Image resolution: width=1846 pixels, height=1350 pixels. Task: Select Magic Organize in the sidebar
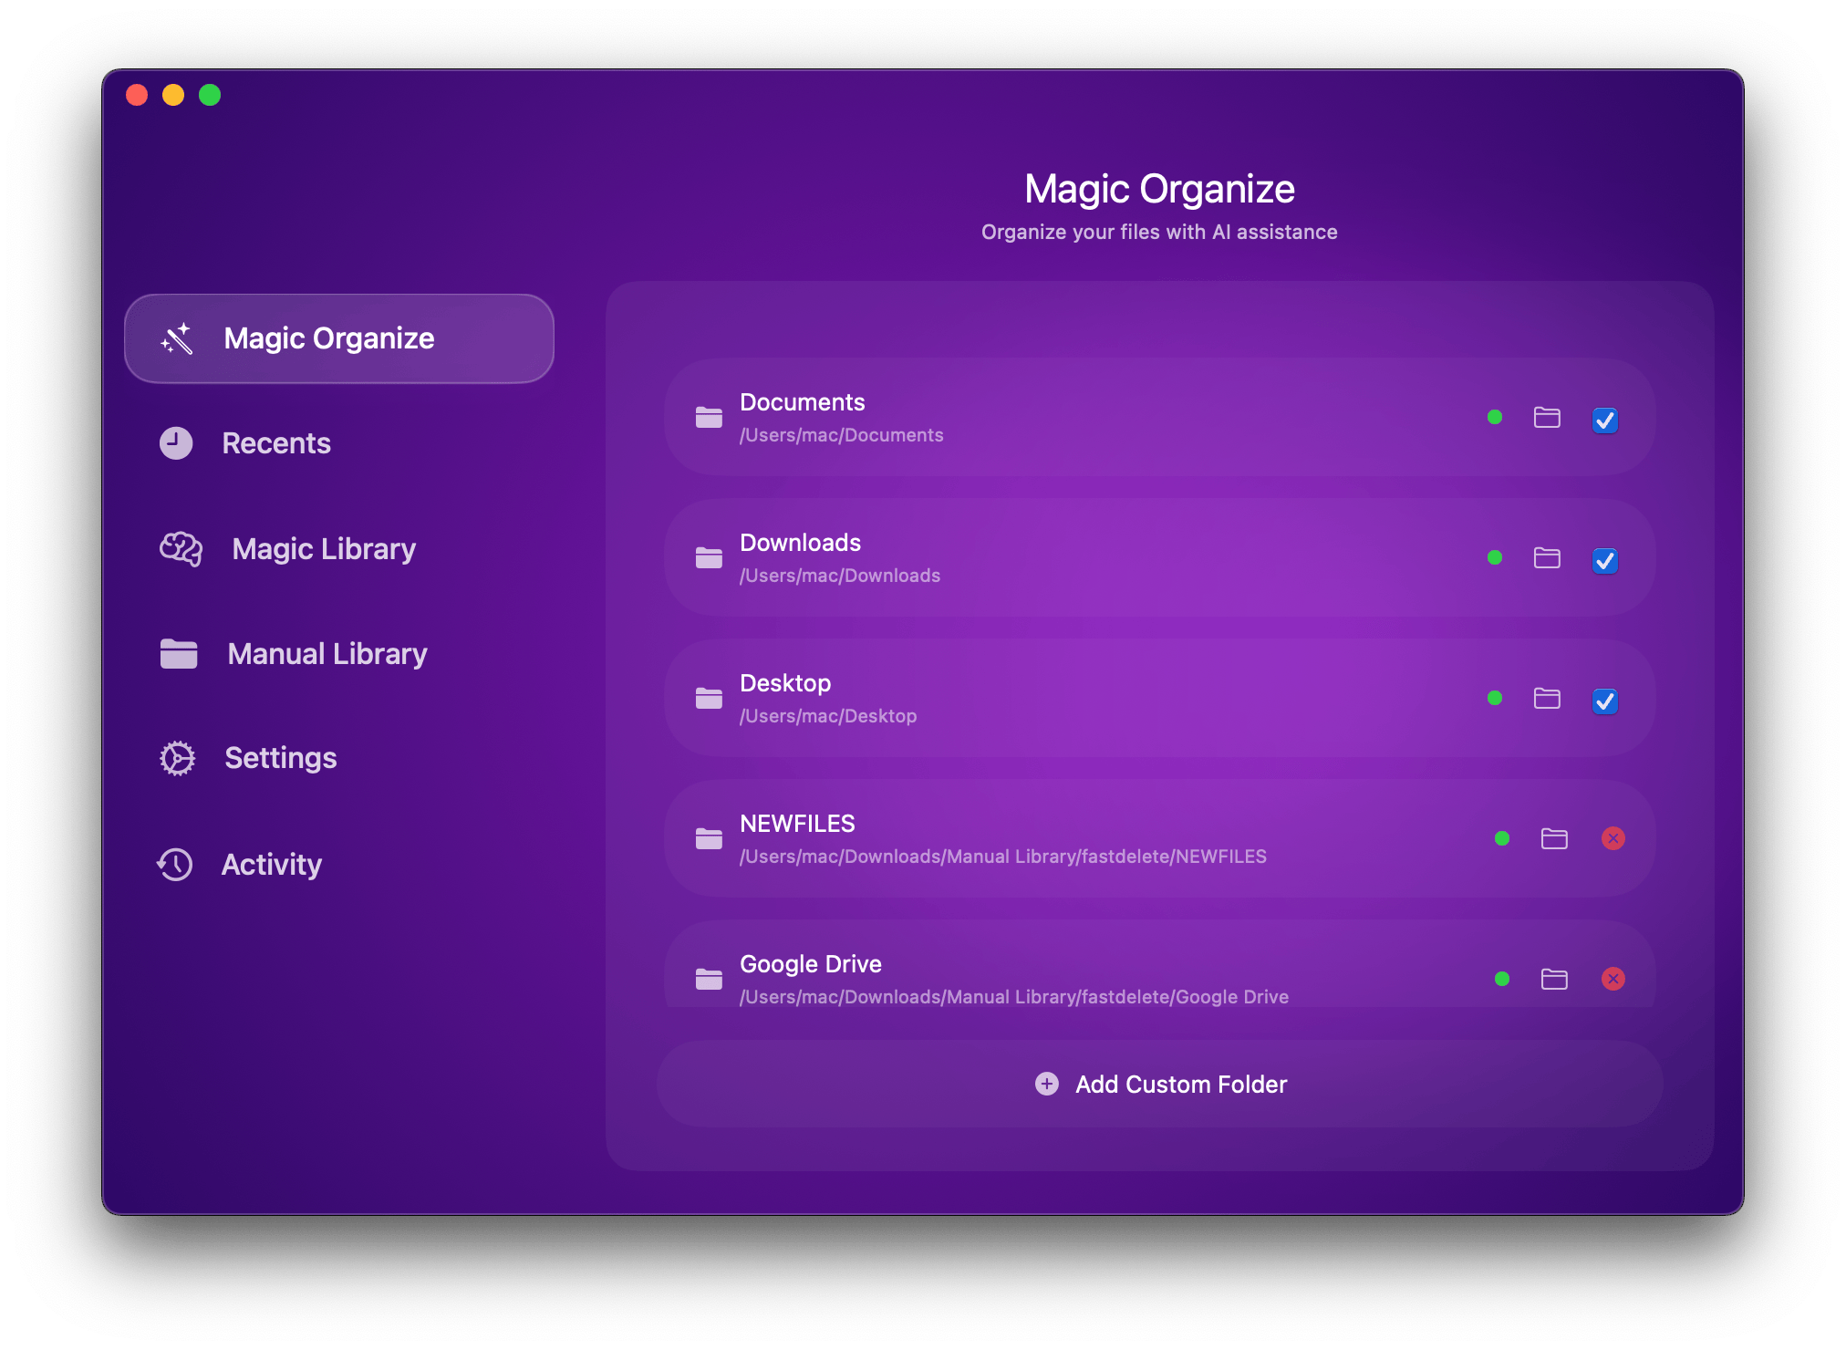point(339,338)
